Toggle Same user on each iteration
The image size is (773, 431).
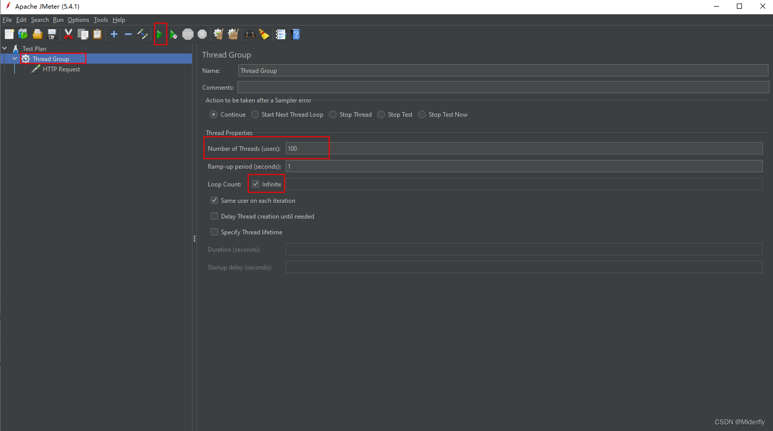214,200
